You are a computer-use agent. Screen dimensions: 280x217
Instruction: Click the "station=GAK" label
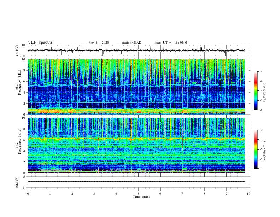coord(131,43)
